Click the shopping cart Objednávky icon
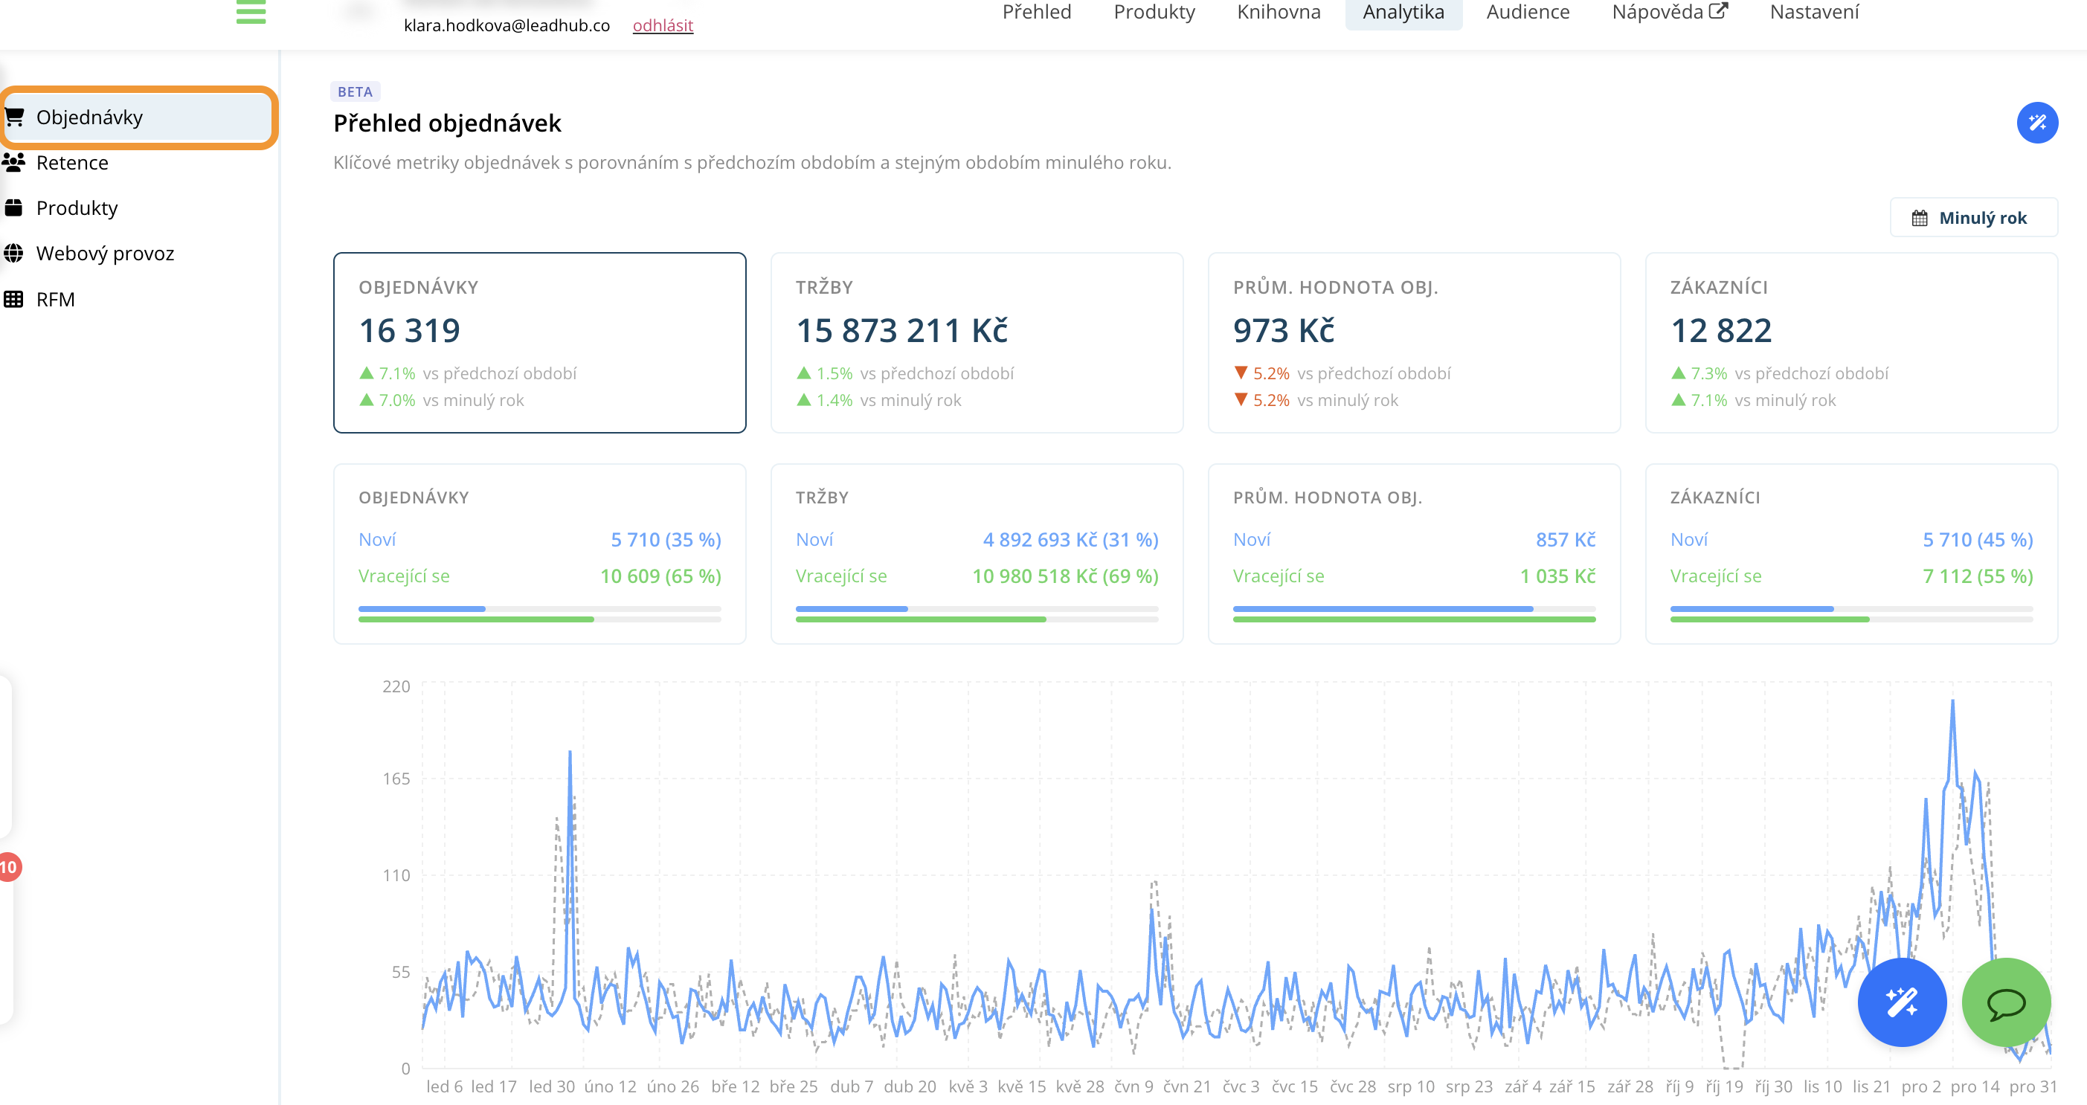2087x1105 pixels. point(14,117)
